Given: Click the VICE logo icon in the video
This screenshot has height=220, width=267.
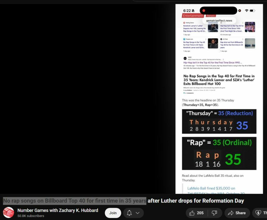Looking at the screenshot, I should click(185, 58).
